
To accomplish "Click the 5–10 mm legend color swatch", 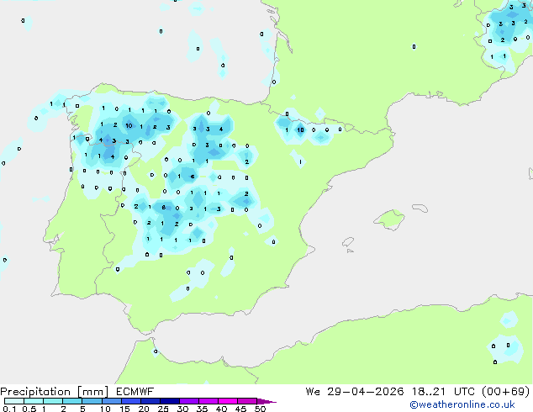I will click(x=92, y=401).
